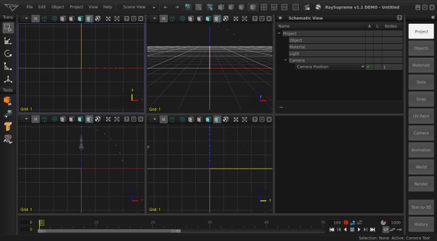Select the rectangle selection tool in Trans panel
The width and height of the screenshot is (437, 241).
8,28
